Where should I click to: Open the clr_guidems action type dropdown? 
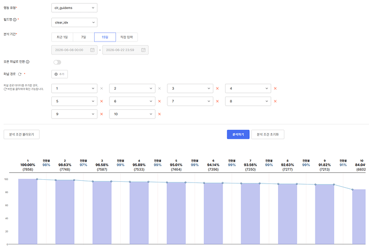pyautogui.click(x=74, y=8)
